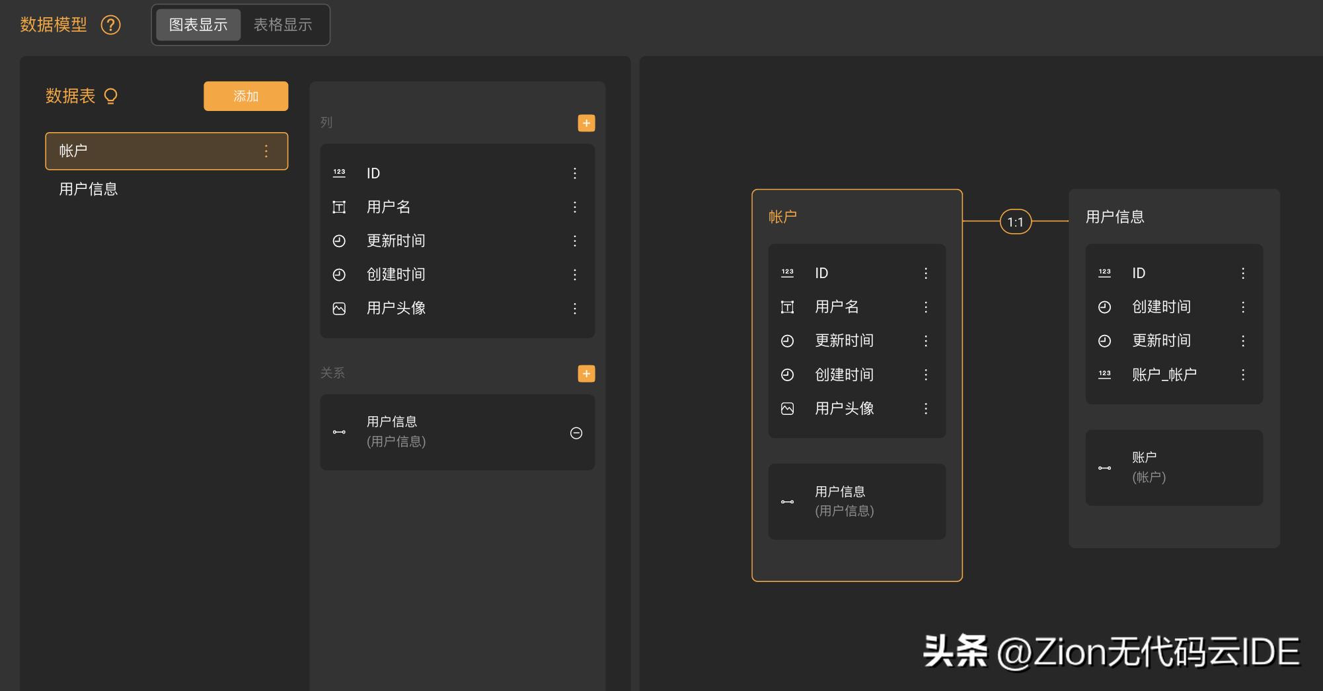Select the text type icon beside 用户名

click(339, 207)
